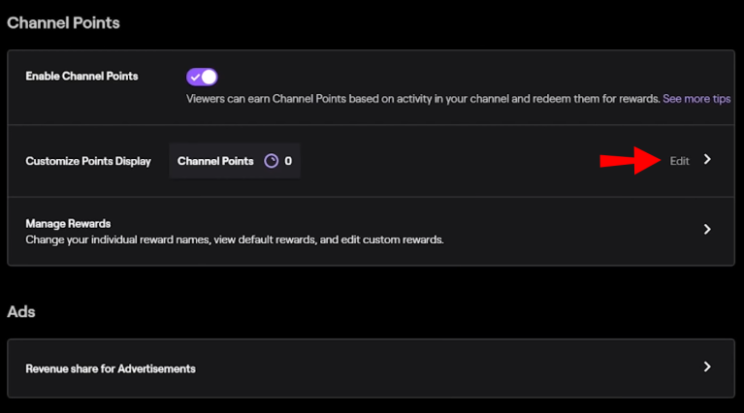Open the Manage Rewards title
The height and width of the screenshot is (413, 744).
point(68,223)
